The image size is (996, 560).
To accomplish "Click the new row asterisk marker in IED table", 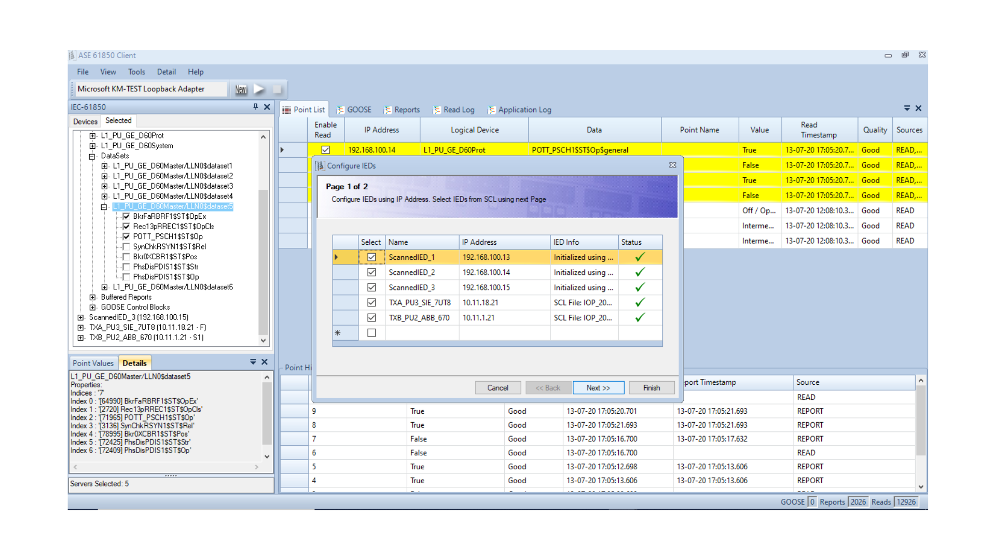I will coord(338,333).
